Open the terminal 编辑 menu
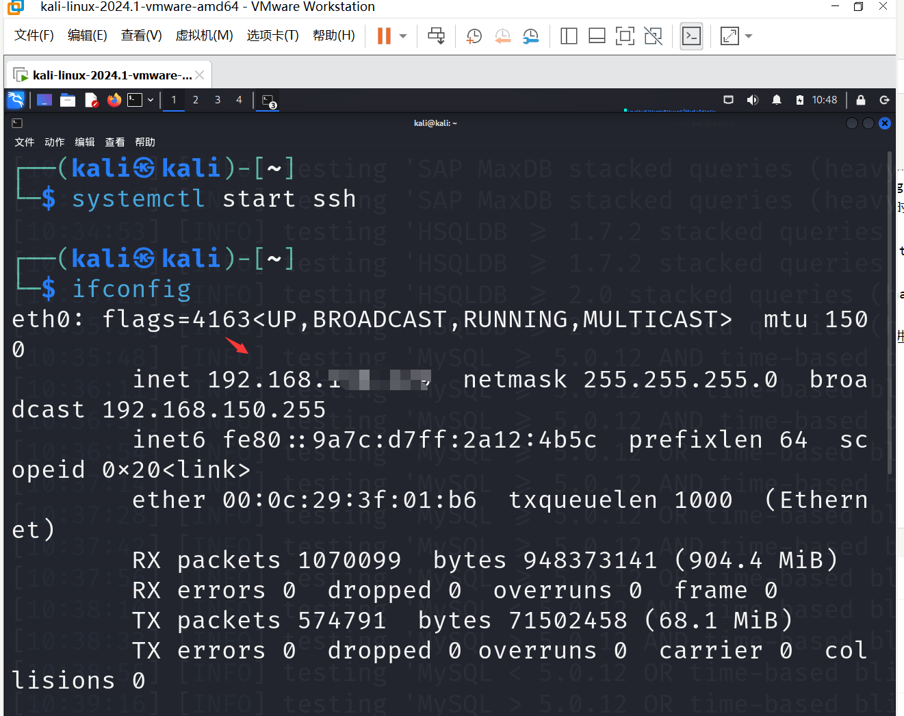 (85, 142)
